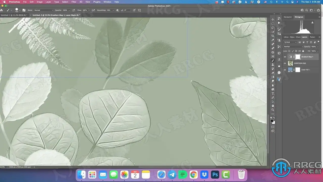Toggle pressure for opacity button
Viewport: 323px width, 182px height.
tap(73, 10)
